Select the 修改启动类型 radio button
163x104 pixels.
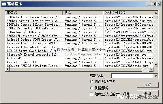click(x=91, y=82)
